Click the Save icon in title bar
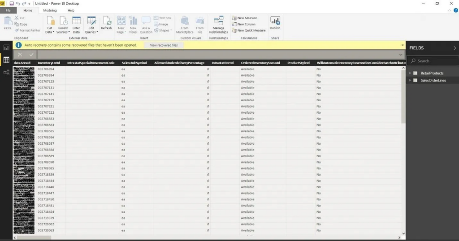The width and height of the screenshot is (459, 241). [x=11, y=4]
